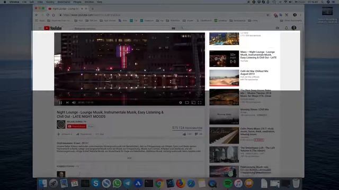
Task: Add the video to a playlist
Action: click(65, 134)
